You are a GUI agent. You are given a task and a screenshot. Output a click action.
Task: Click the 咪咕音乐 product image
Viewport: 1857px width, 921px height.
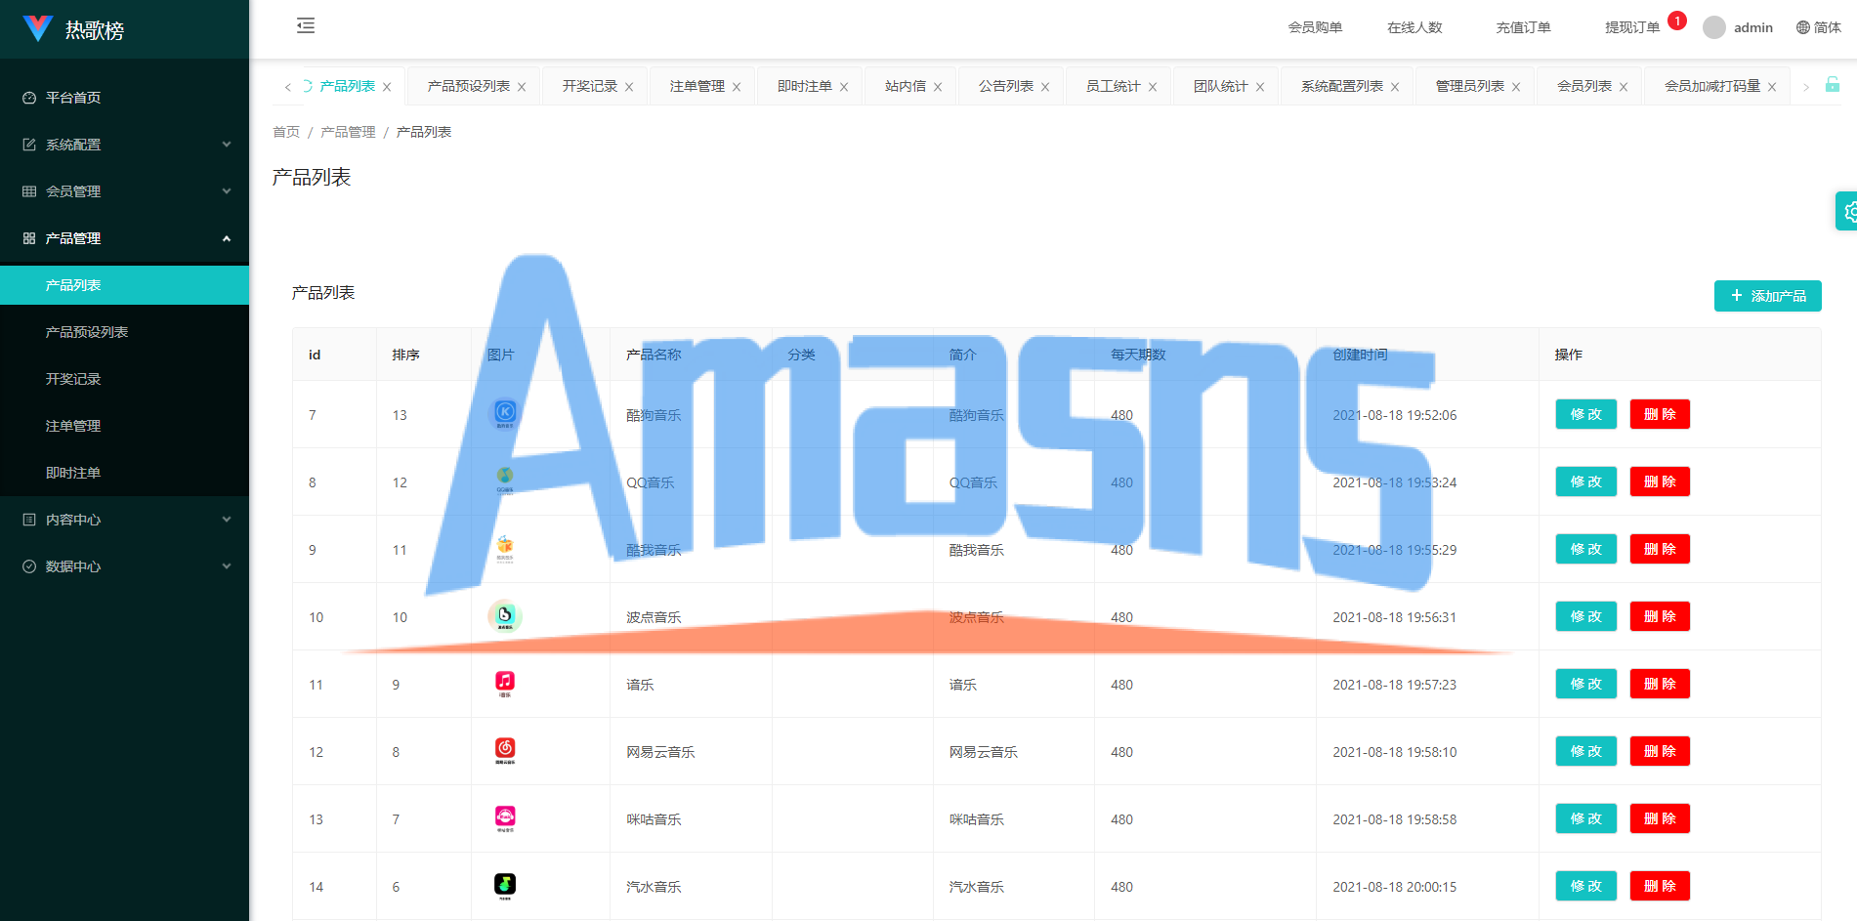click(x=505, y=818)
